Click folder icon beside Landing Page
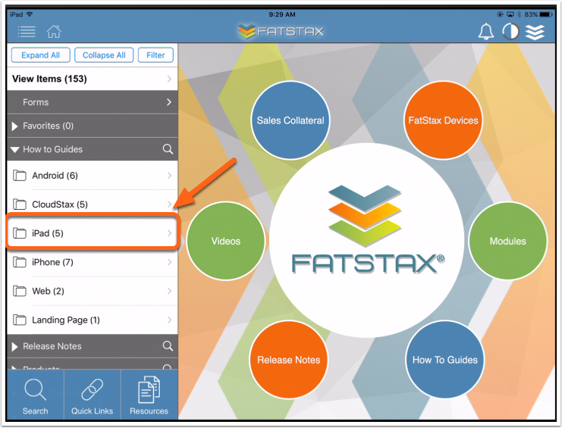The image size is (562, 428). coord(20,320)
